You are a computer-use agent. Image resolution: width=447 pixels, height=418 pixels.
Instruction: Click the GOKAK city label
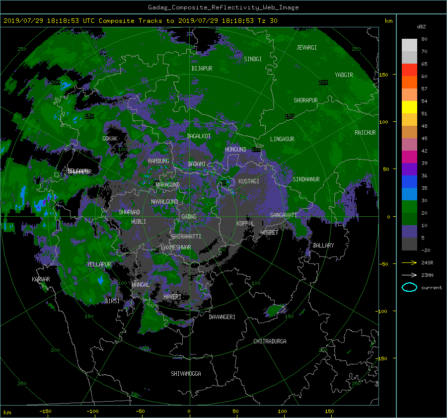pyautogui.click(x=110, y=139)
